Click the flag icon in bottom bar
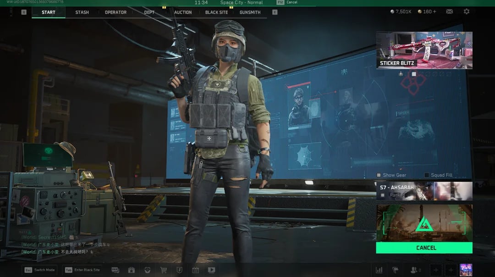 pyautogui.click(x=395, y=270)
